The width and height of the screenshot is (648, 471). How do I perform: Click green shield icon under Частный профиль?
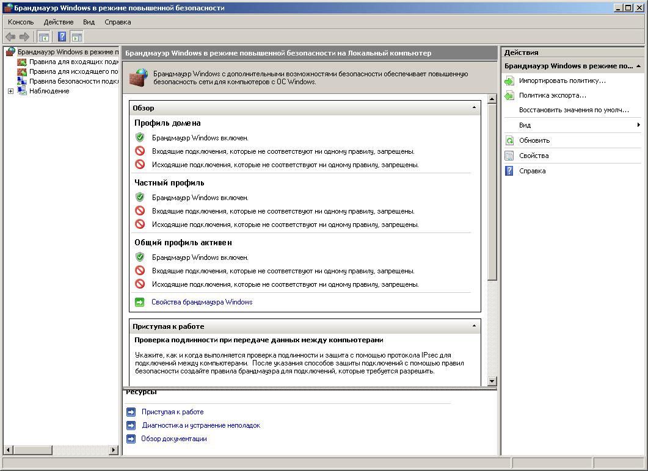click(140, 197)
